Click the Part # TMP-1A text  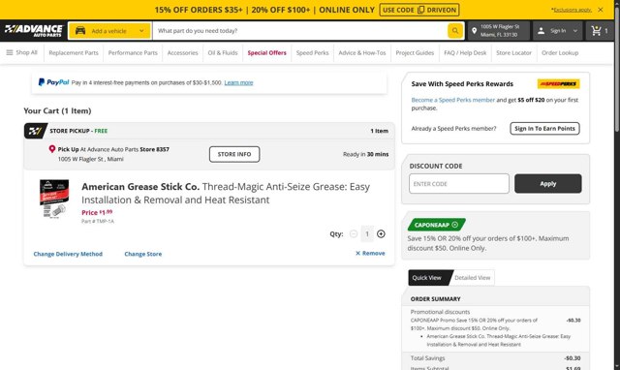pyautogui.click(x=98, y=222)
